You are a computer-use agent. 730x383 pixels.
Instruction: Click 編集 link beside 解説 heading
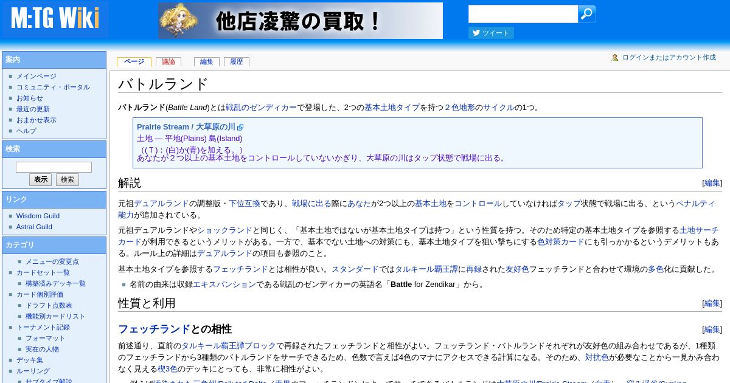pos(712,183)
